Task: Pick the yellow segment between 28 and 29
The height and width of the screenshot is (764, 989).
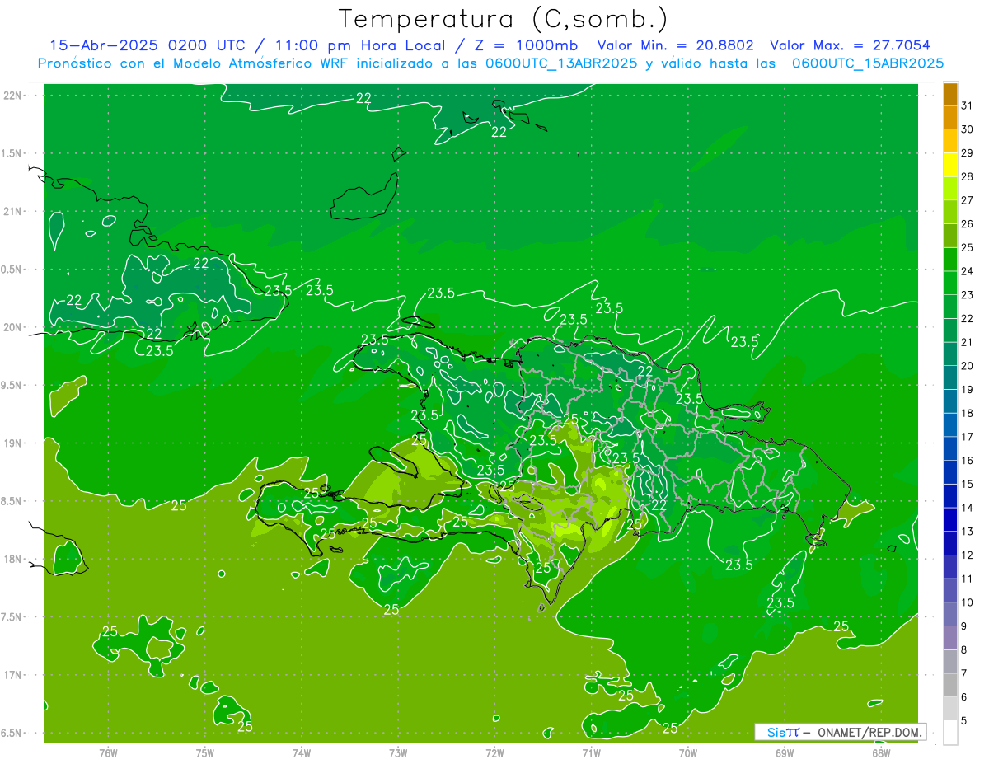Action: pos(950,165)
